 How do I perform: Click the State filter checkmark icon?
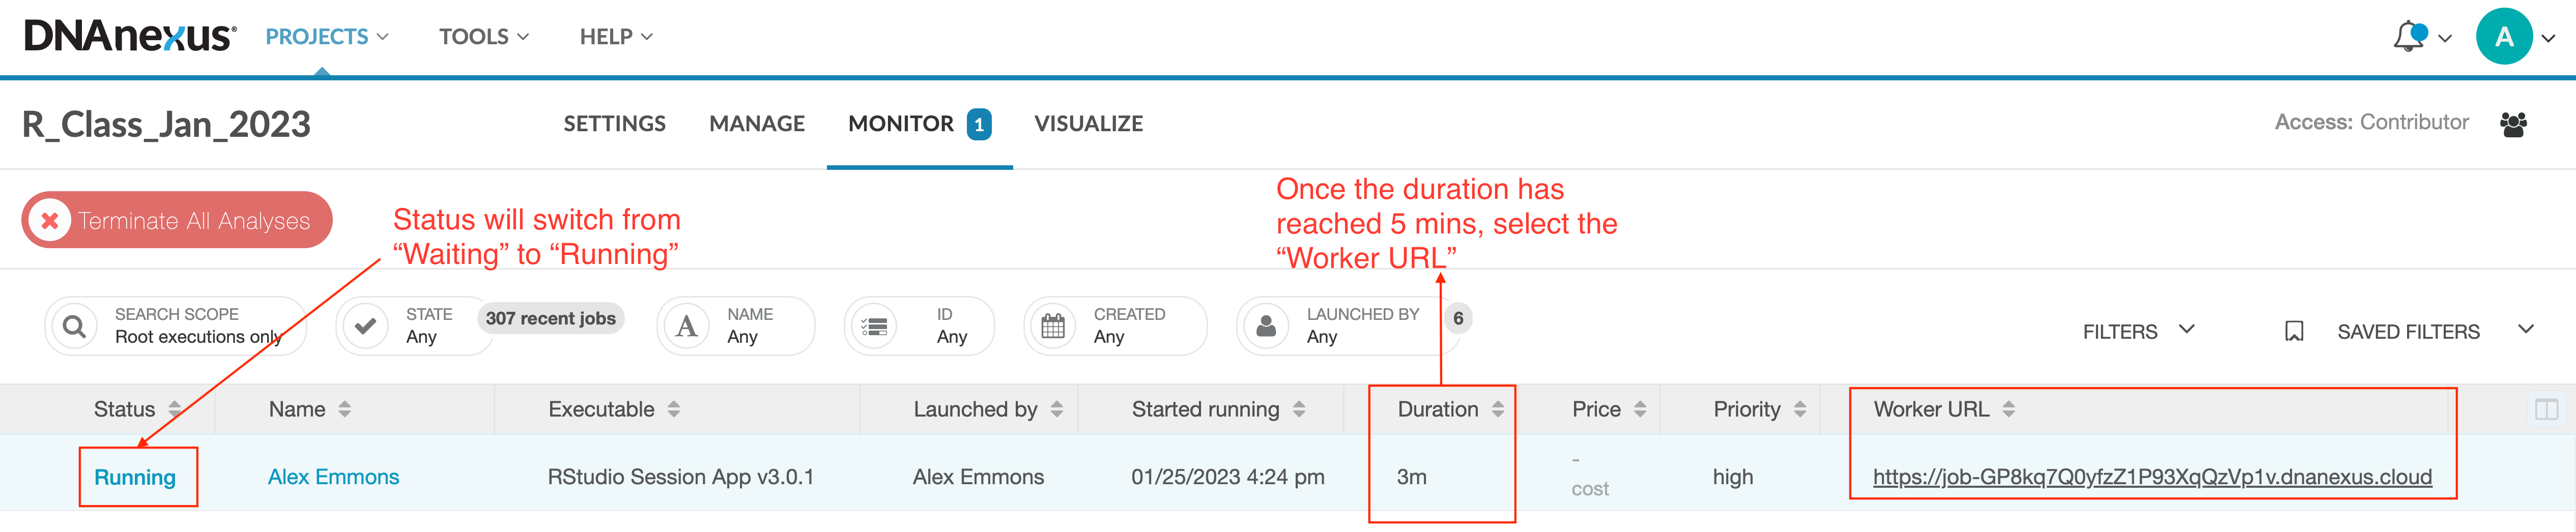[366, 326]
